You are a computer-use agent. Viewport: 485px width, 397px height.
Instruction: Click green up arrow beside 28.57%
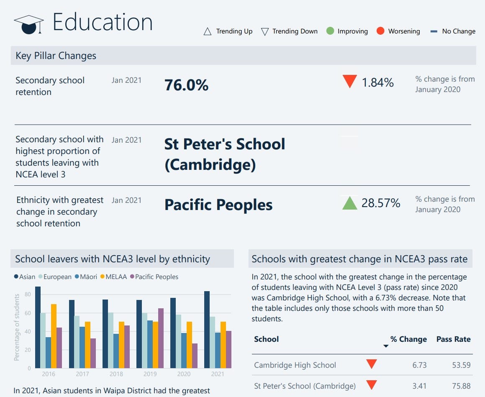pyautogui.click(x=349, y=203)
